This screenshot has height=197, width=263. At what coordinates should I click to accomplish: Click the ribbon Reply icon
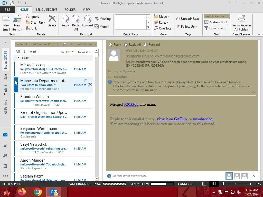pos(65,21)
